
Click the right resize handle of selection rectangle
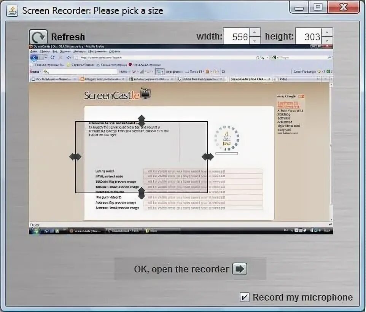coord(207,157)
